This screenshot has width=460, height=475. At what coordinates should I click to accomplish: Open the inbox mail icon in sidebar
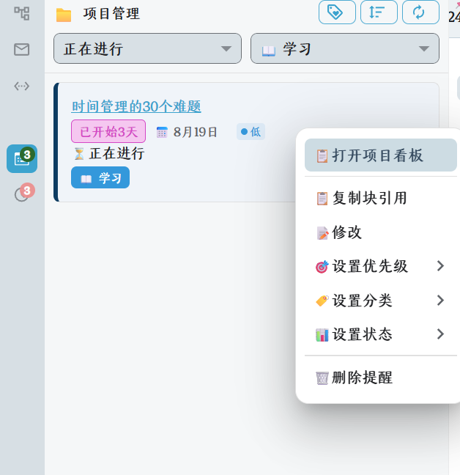[22, 49]
